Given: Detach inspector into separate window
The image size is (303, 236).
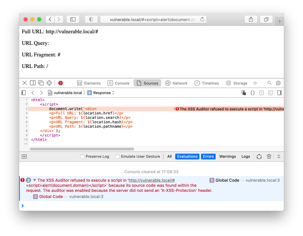Looking at the screenshot, I should click(x=41, y=83).
